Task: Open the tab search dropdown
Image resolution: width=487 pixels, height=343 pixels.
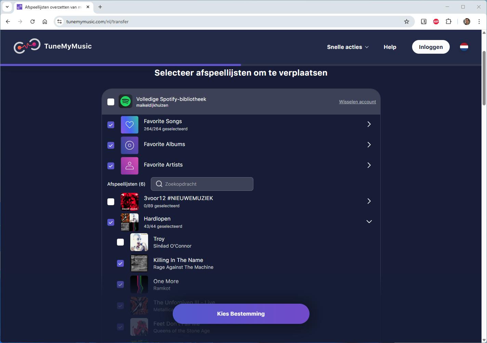Action: [x=7, y=7]
